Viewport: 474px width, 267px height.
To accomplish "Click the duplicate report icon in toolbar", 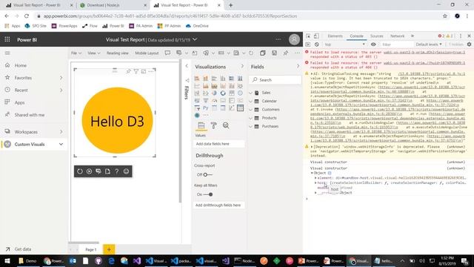I will (x=262, y=53).
